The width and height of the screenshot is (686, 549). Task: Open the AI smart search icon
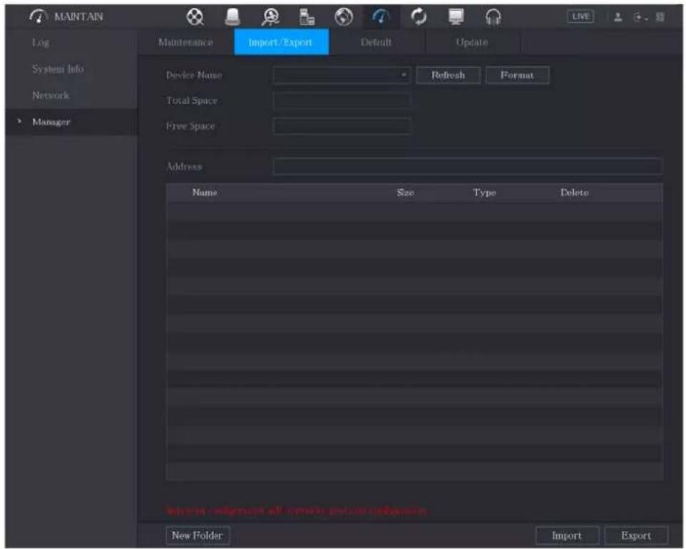(x=270, y=17)
